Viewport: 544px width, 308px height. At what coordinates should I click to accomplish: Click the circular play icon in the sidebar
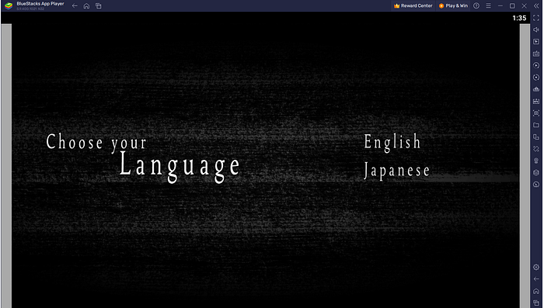[x=536, y=65]
